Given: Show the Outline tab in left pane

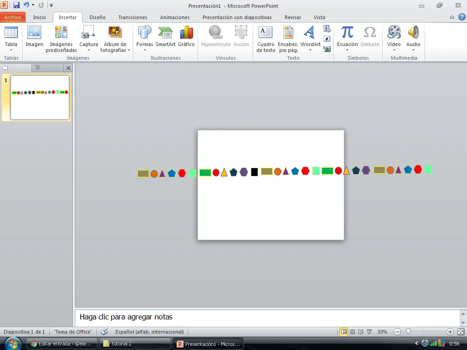Looking at the screenshot, I should point(37,67).
